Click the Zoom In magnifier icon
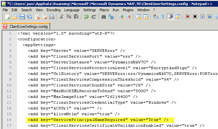 121,17
